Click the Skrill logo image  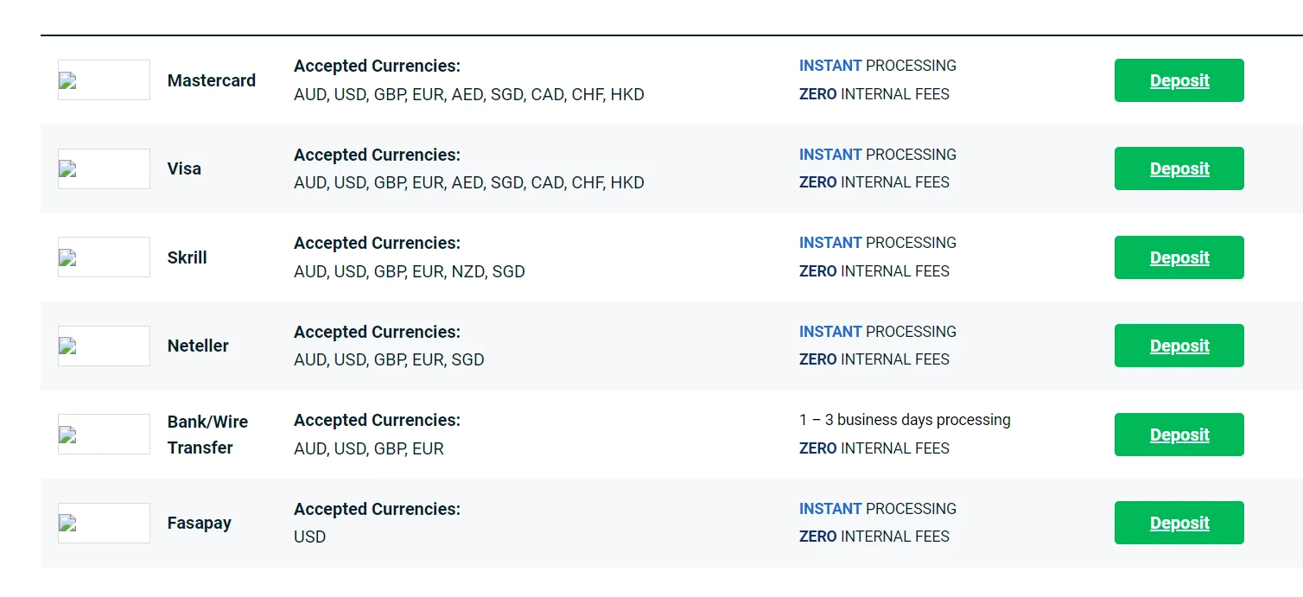coord(104,257)
